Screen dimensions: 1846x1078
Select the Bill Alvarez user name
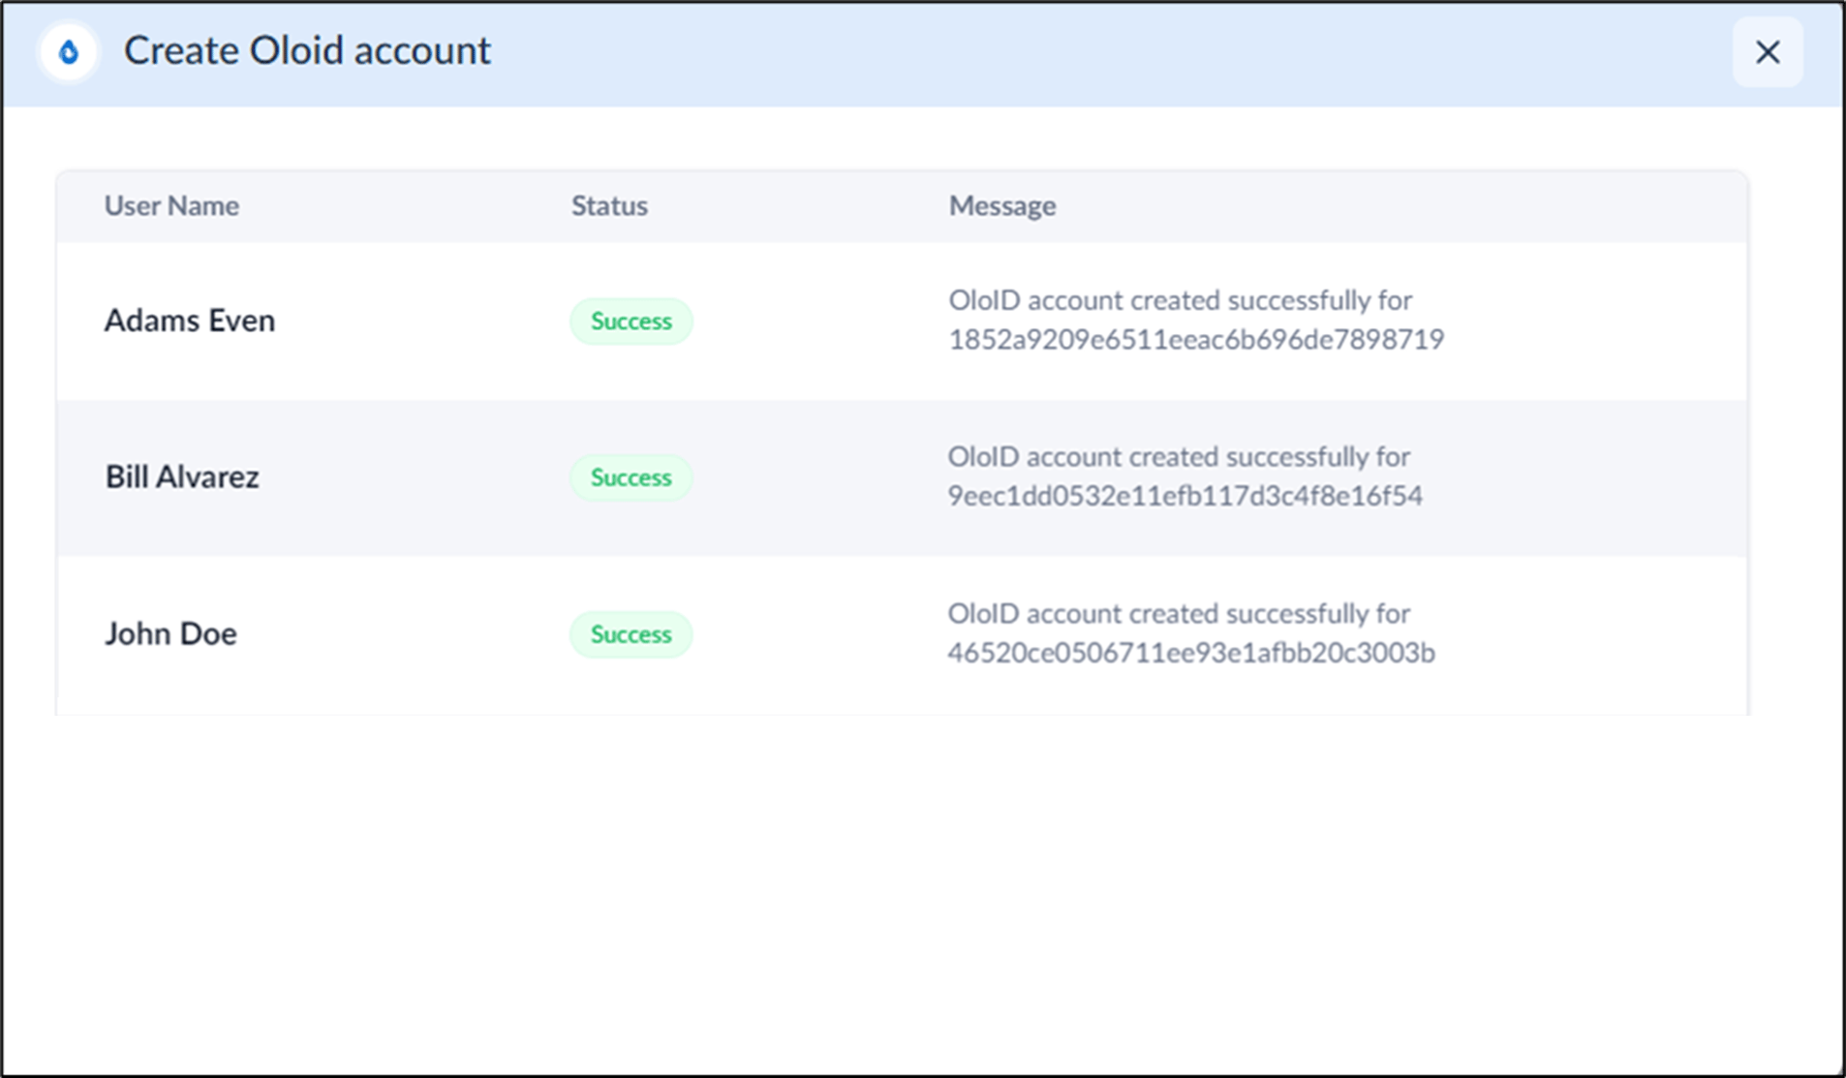click(182, 477)
